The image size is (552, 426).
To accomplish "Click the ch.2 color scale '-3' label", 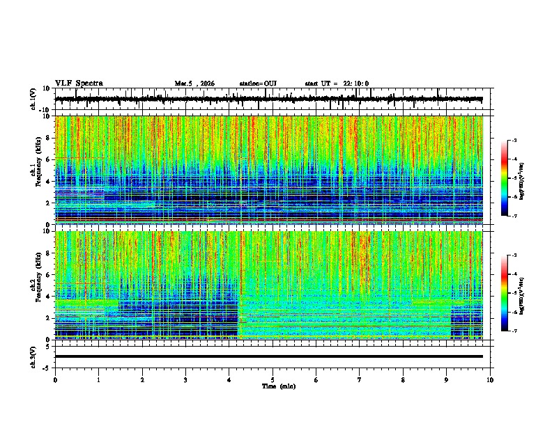I will 514,255.
